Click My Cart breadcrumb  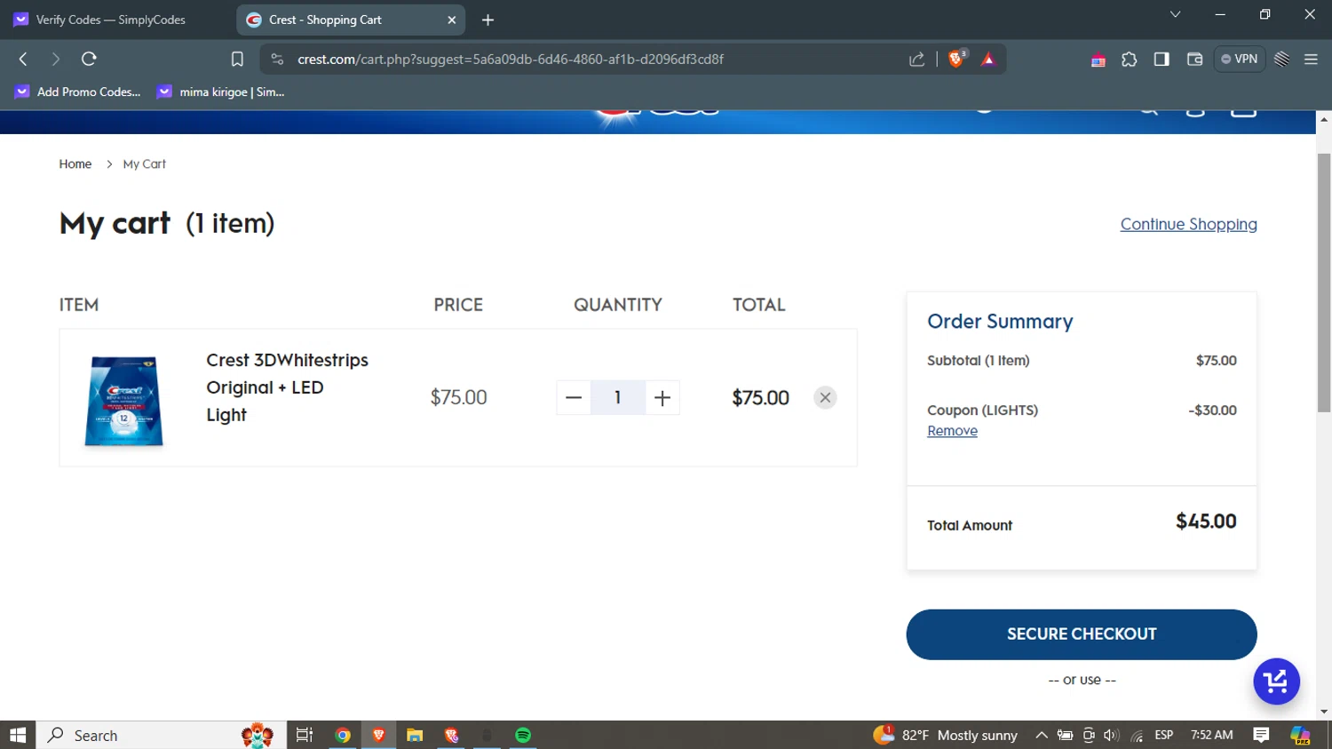pyautogui.click(x=145, y=163)
